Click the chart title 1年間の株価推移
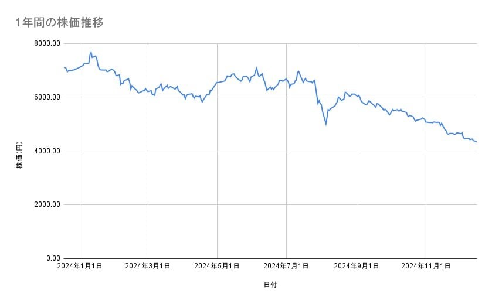The height and width of the screenshot is (304, 492). pos(60,23)
